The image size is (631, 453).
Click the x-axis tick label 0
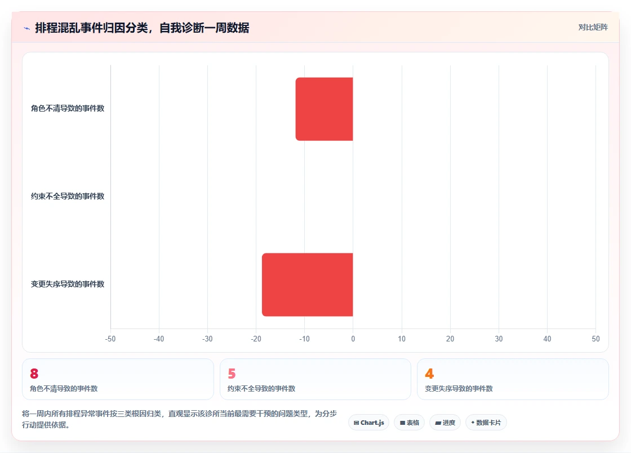pyautogui.click(x=353, y=339)
